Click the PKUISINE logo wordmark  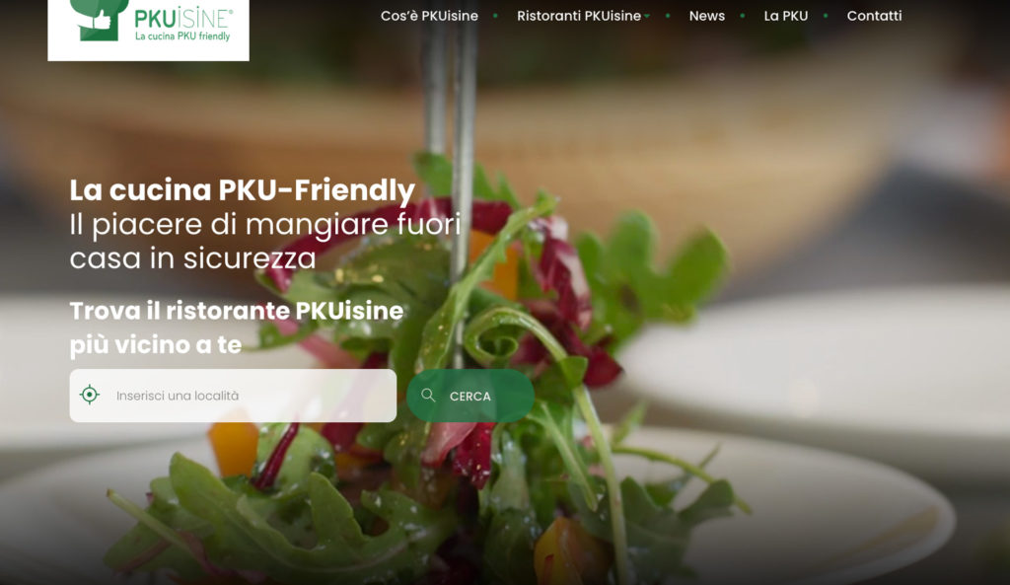coord(183,18)
